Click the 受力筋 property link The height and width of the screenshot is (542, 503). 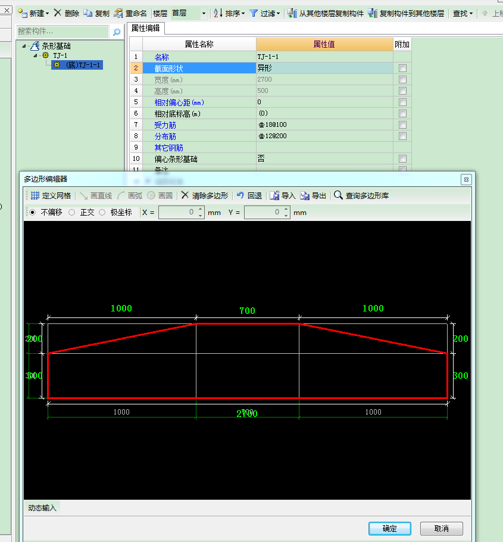tap(165, 125)
